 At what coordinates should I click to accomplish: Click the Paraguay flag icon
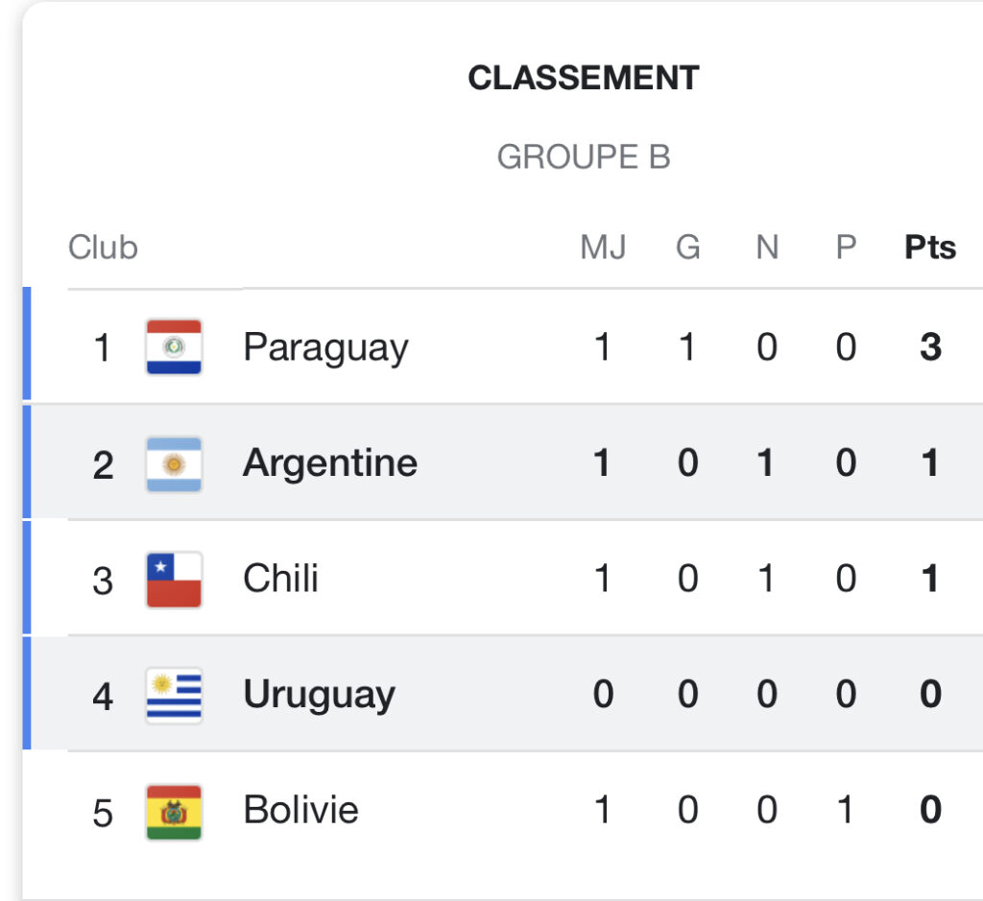point(174,346)
